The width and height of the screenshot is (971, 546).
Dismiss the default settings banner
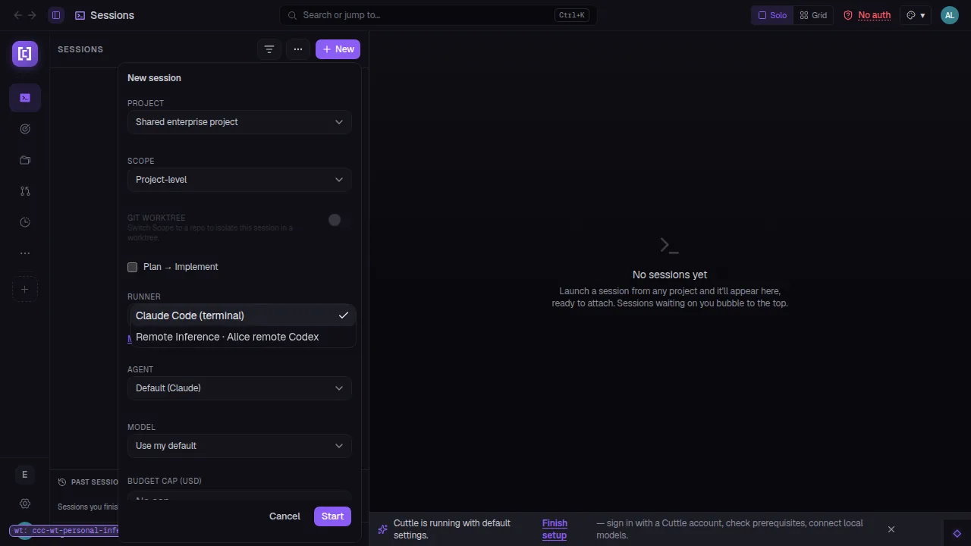[891, 529]
